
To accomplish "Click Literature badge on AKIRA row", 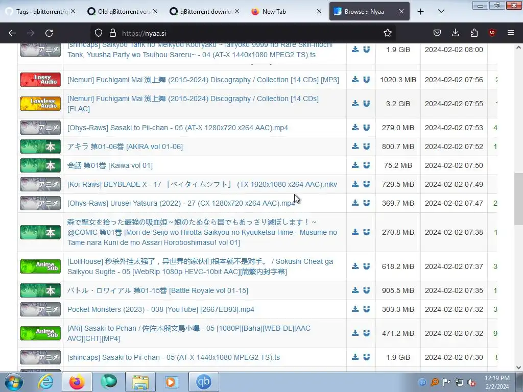I will coord(40,146).
